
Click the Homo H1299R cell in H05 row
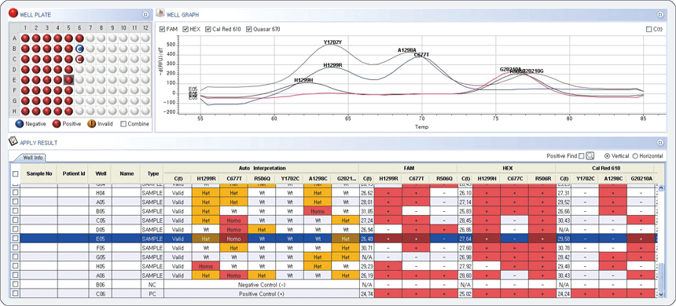[206, 266]
